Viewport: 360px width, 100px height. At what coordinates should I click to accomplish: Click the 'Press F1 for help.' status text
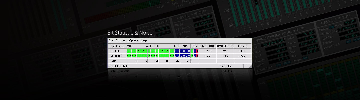[x=119, y=66]
